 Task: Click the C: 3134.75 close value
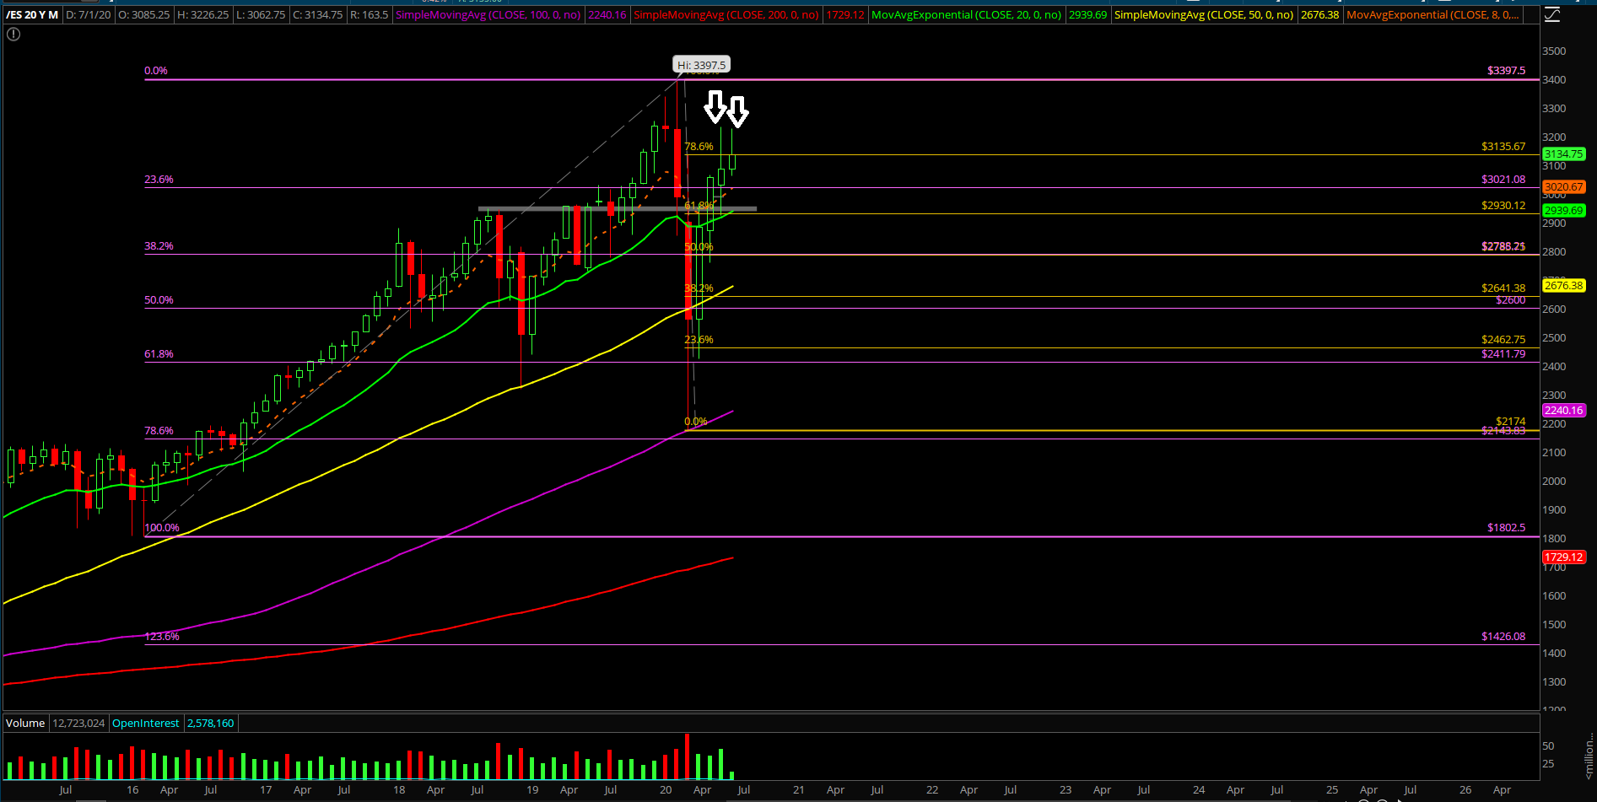pyautogui.click(x=318, y=15)
